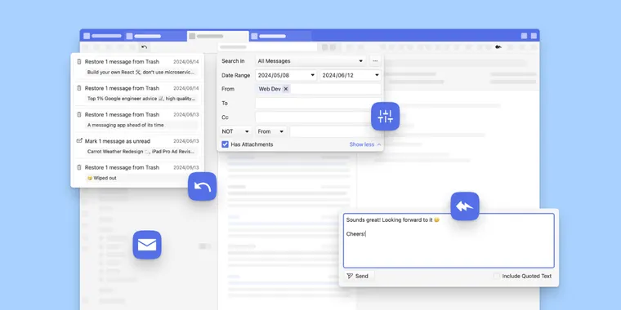Click the reply-all arrows in the top toolbar
The width and height of the screenshot is (621, 310).
tap(498, 47)
